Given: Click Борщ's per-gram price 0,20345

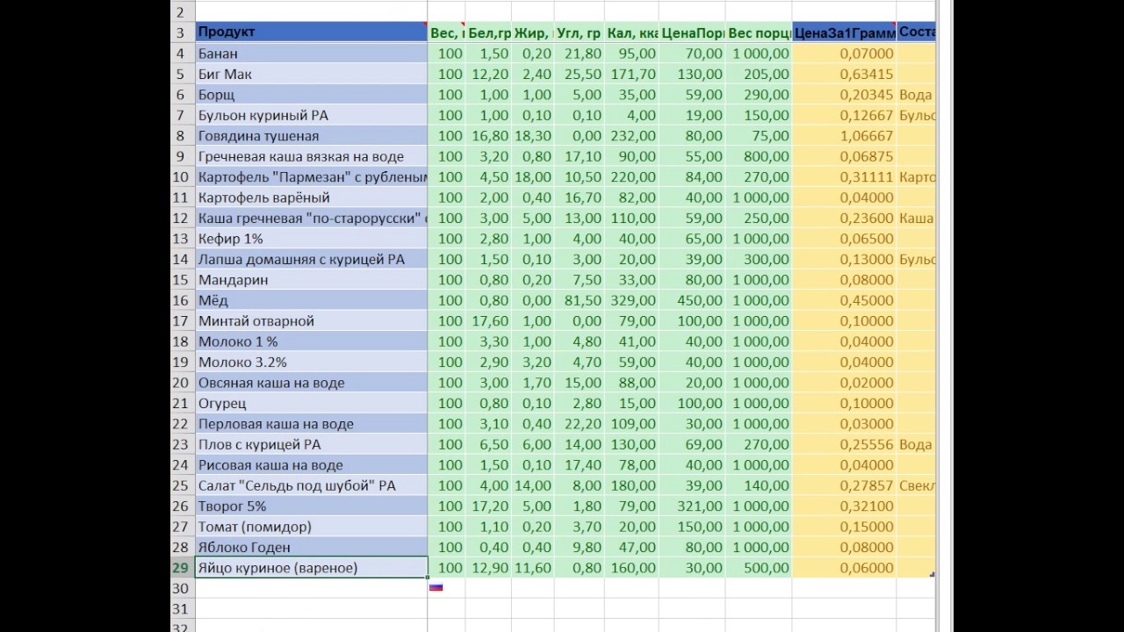Looking at the screenshot, I should [845, 95].
